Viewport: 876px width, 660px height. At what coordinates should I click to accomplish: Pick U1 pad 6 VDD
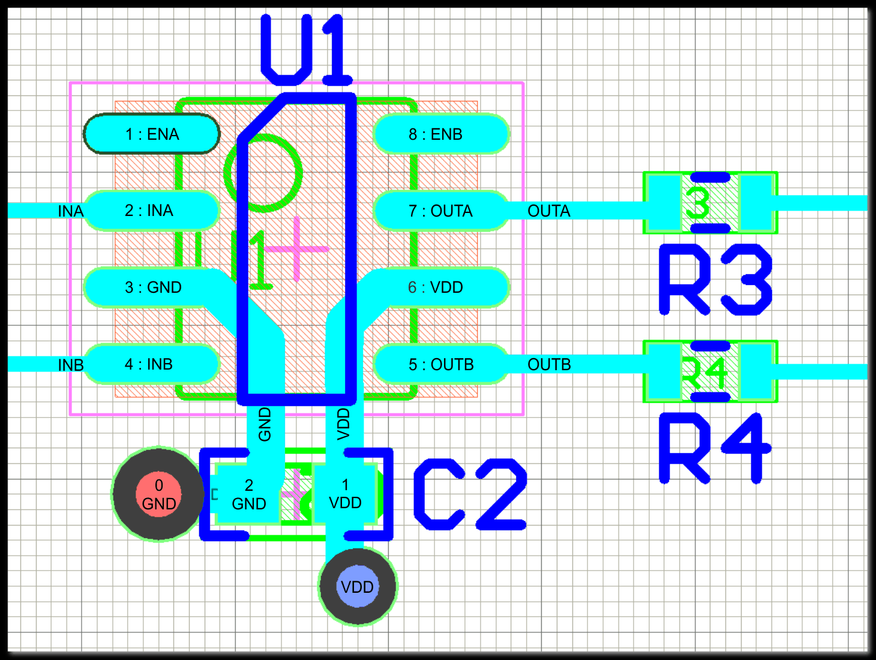click(441, 287)
